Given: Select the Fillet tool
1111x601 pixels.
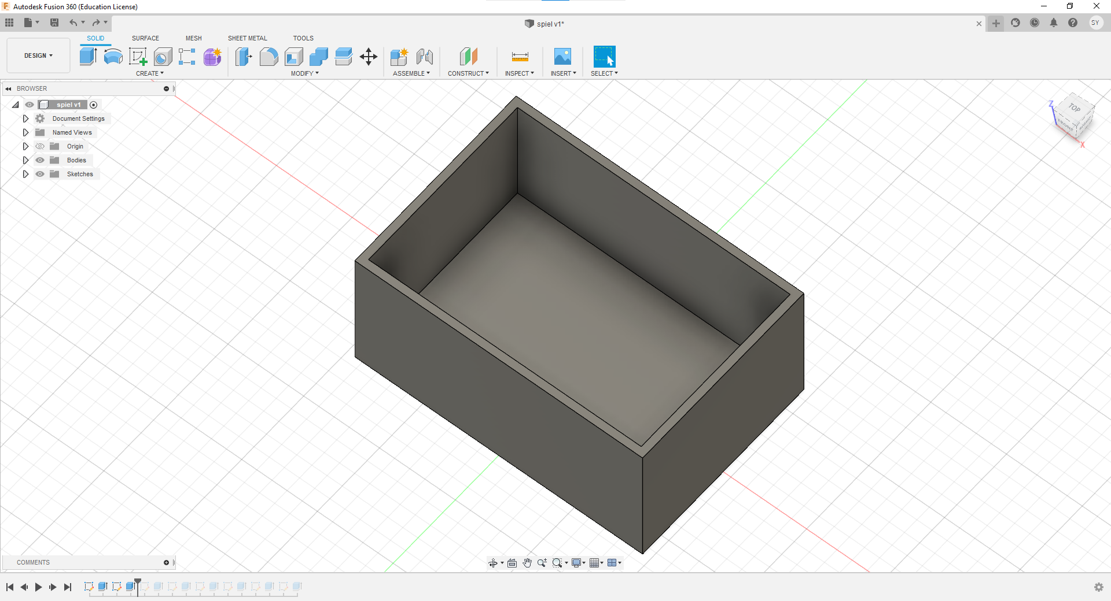Looking at the screenshot, I should coord(268,57).
